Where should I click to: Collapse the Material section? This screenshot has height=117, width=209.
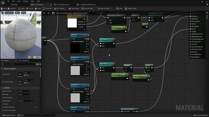pyautogui.click(x=2, y=88)
